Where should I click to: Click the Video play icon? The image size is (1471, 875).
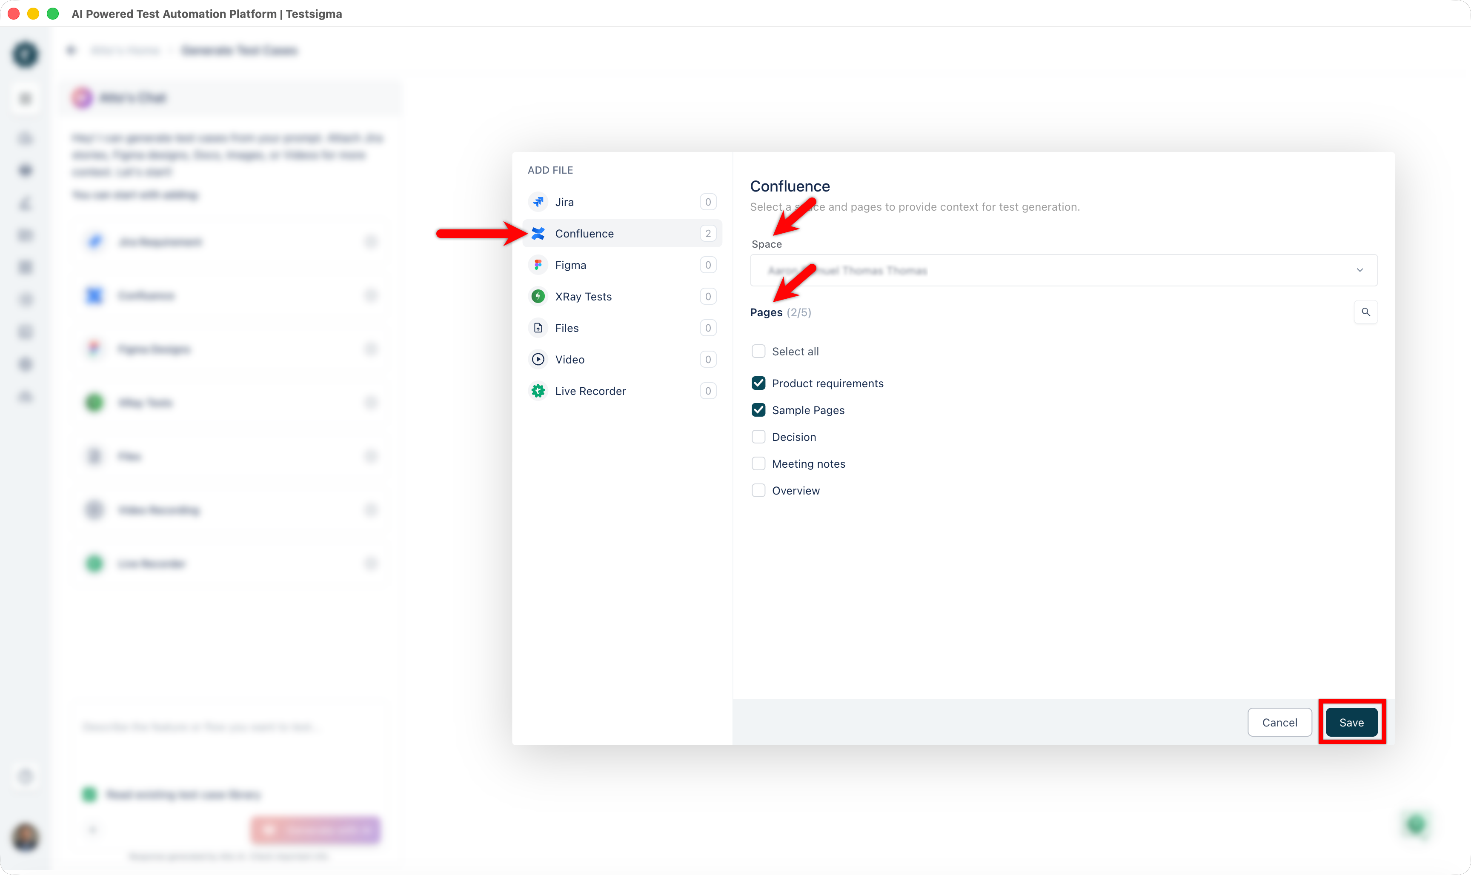(538, 359)
